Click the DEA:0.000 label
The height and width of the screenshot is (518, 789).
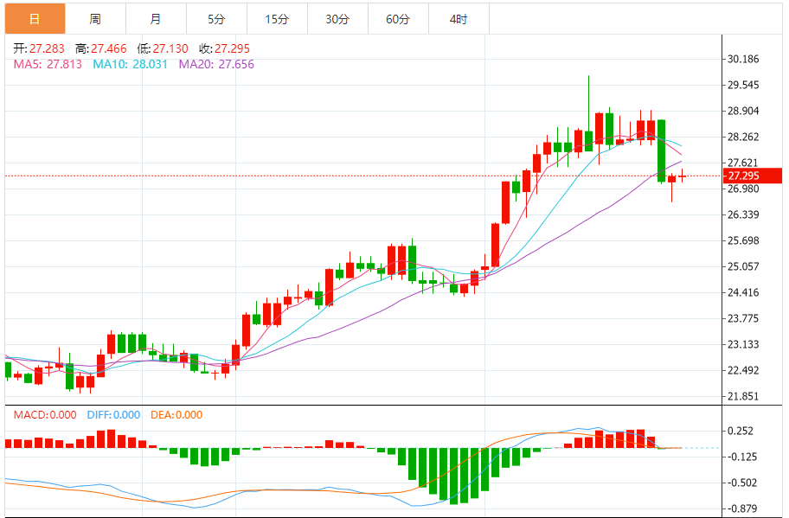(x=176, y=415)
